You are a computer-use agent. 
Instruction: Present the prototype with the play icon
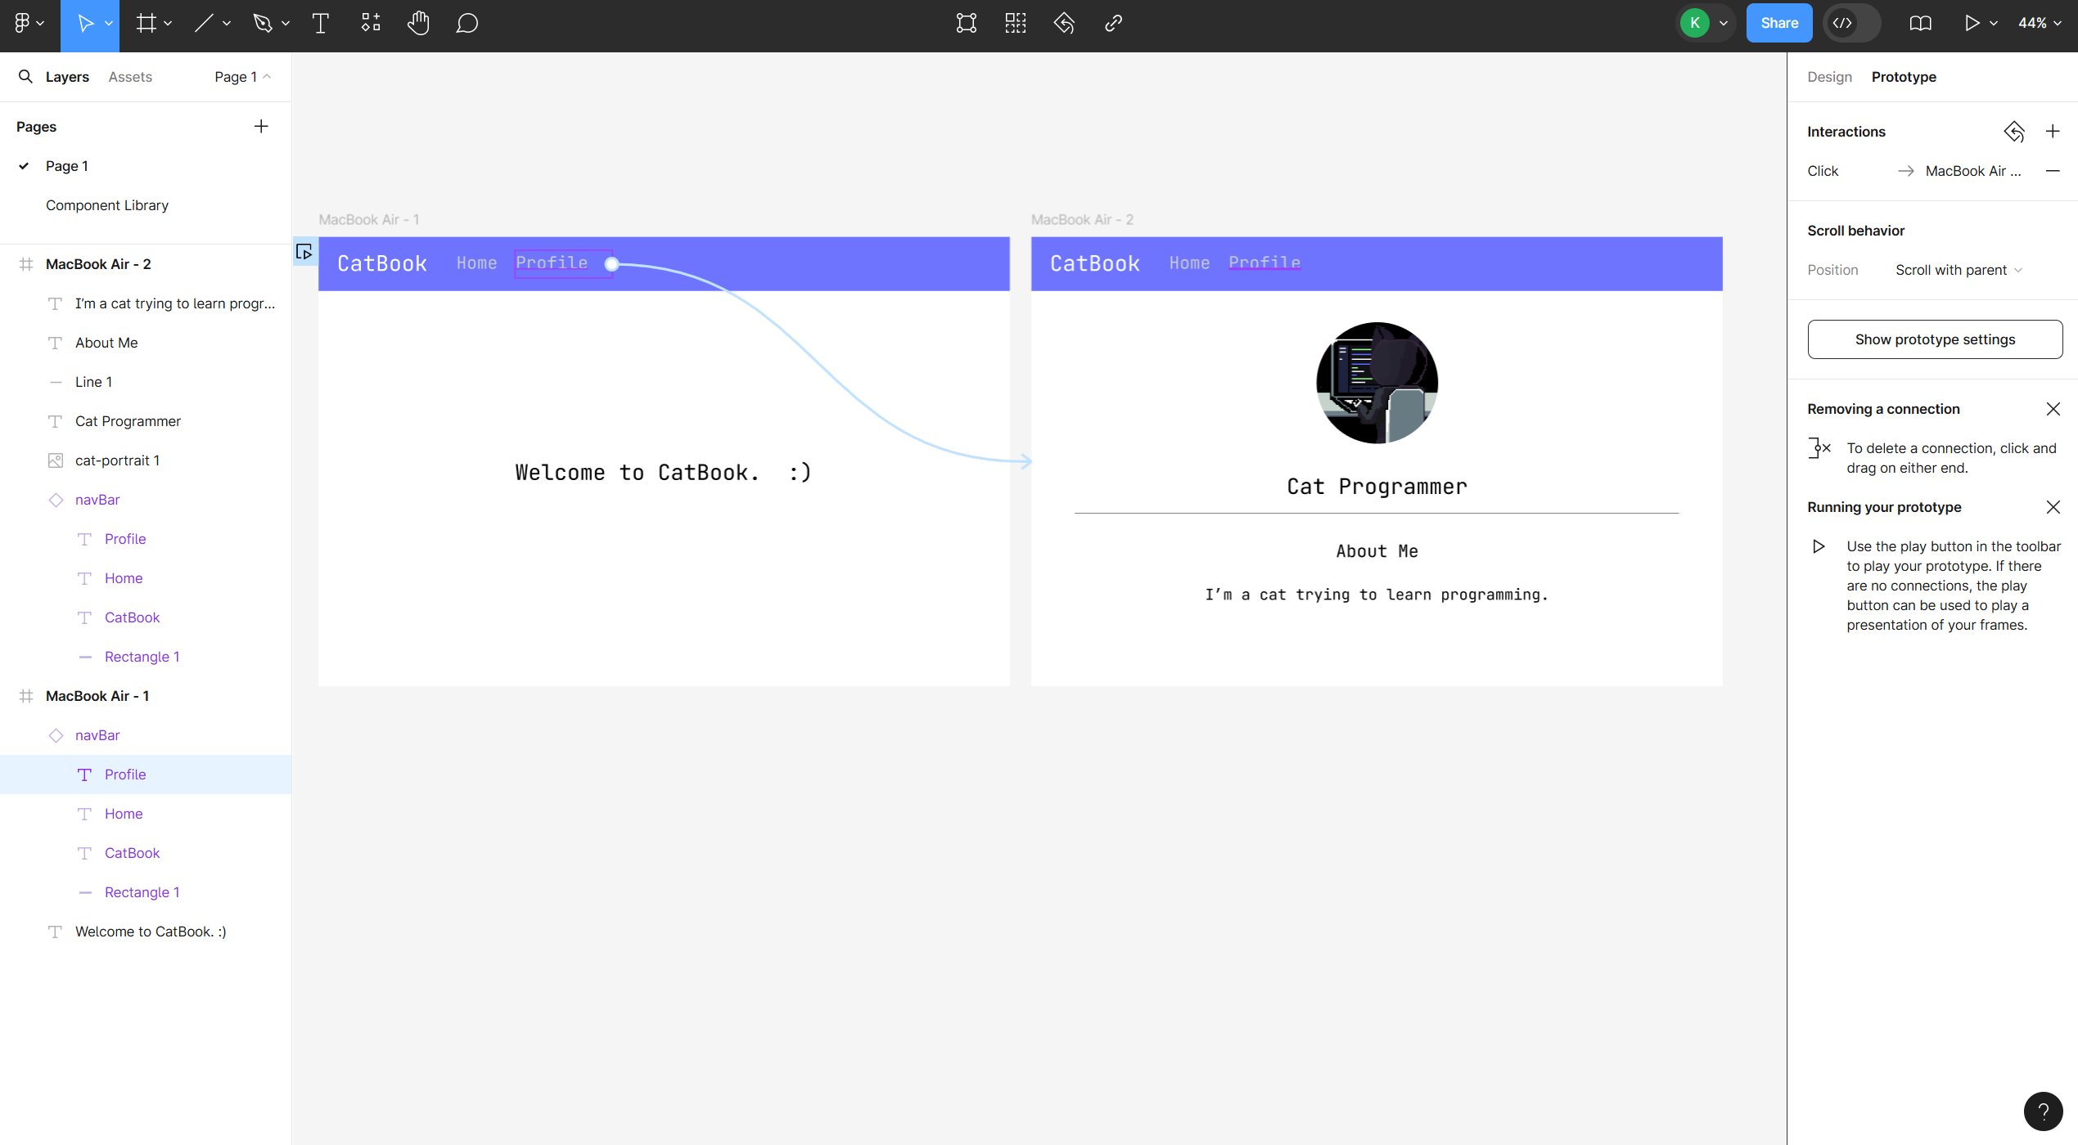click(x=1971, y=23)
